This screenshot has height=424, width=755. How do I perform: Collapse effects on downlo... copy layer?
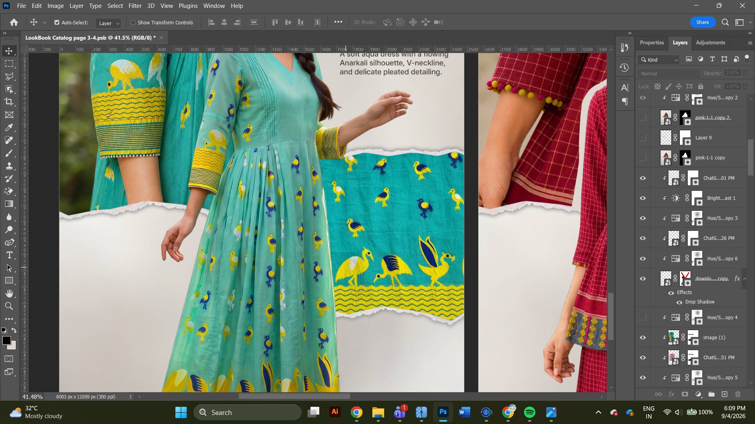(745, 279)
